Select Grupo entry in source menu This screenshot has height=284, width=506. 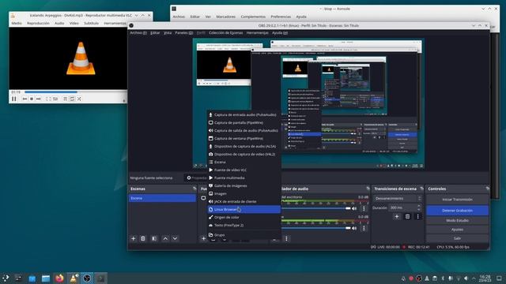pyautogui.click(x=244, y=235)
